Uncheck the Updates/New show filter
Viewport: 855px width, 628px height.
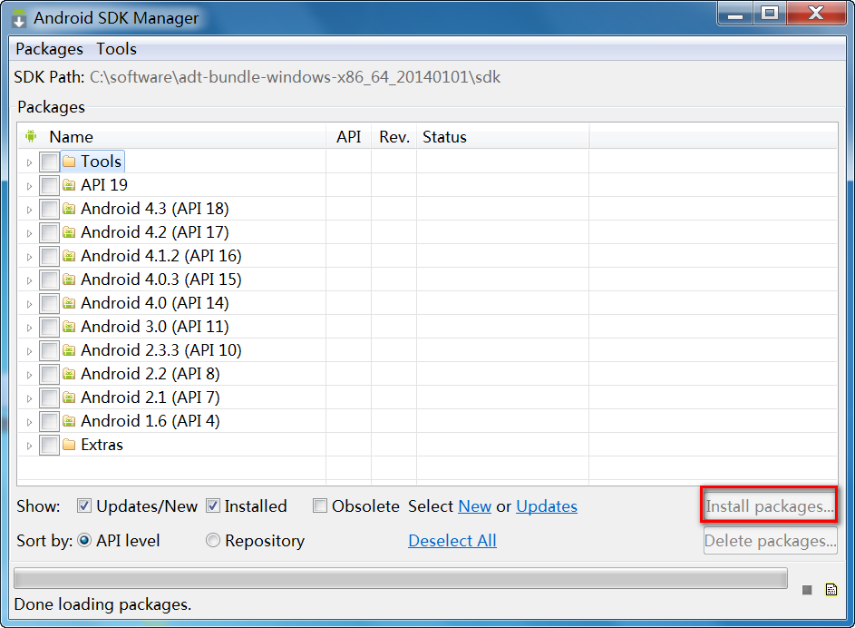click(x=84, y=505)
